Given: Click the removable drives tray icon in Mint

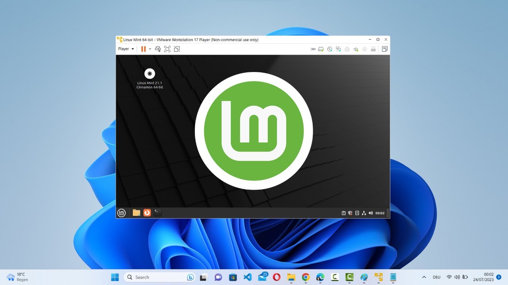Looking at the screenshot, I should click(x=357, y=213).
